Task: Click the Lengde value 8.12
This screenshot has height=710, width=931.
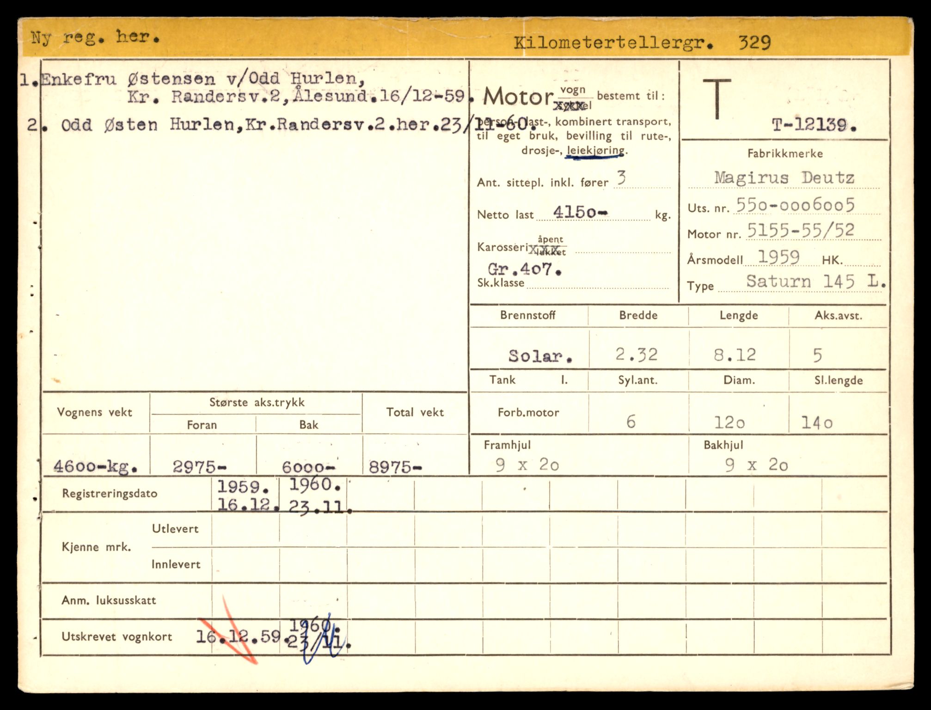Action: 735,355
